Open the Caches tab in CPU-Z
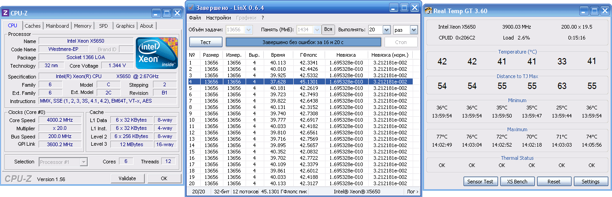The width and height of the screenshot is (612, 197). coord(33,26)
